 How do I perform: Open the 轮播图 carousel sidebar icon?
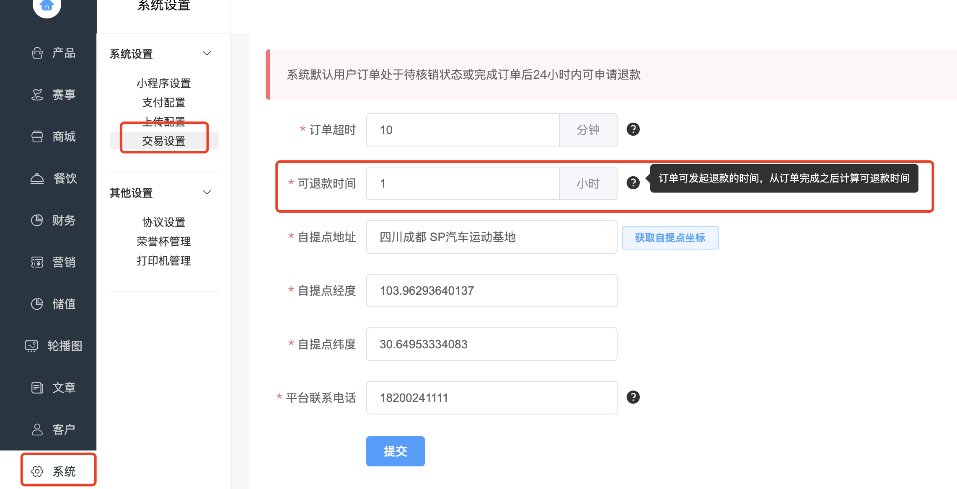point(31,346)
